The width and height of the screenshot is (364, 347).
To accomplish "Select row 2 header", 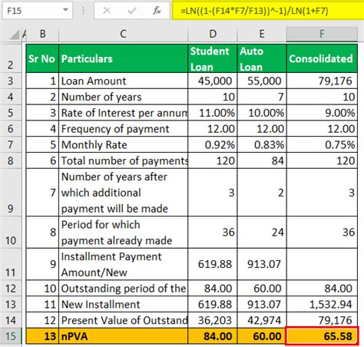I will [x=11, y=58].
